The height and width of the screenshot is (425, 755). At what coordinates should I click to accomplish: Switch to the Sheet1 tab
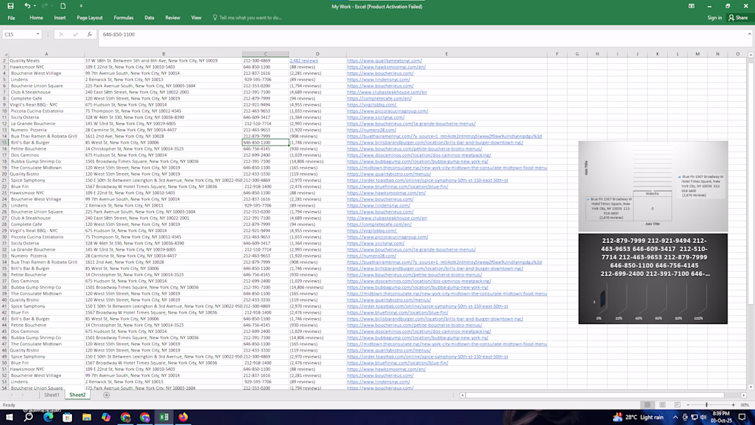click(51, 395)
